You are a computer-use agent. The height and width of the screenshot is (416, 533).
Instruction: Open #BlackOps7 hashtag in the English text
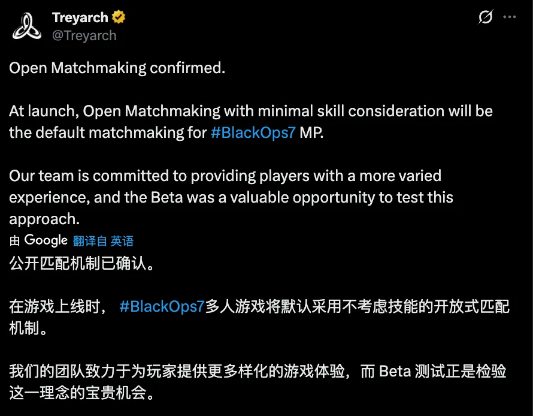pyautogui.click(x=253, y=132)
